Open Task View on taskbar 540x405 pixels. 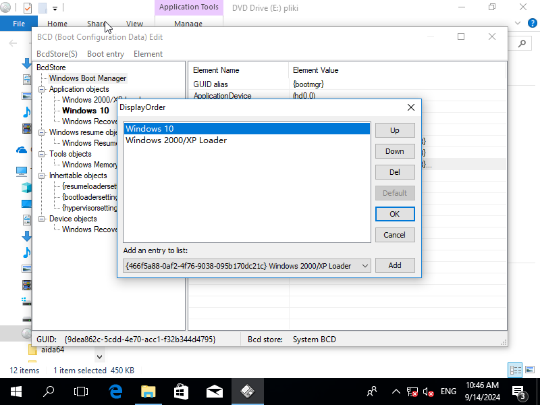pos(81,391)
